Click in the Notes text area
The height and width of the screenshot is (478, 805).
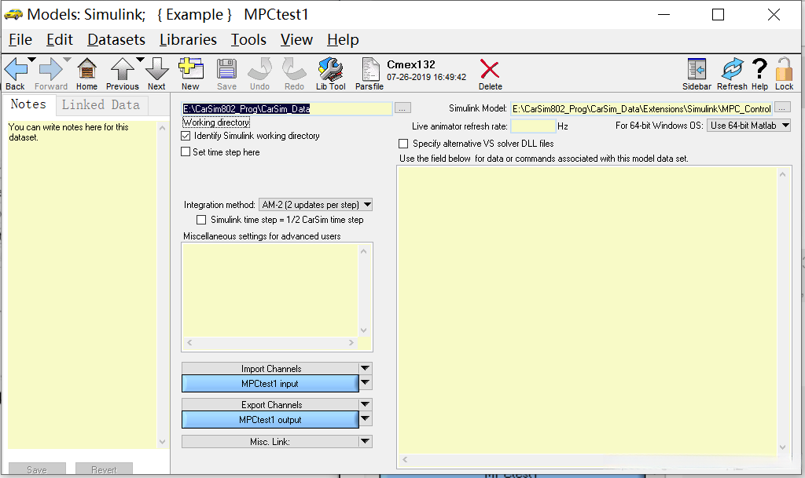point(82,284)
